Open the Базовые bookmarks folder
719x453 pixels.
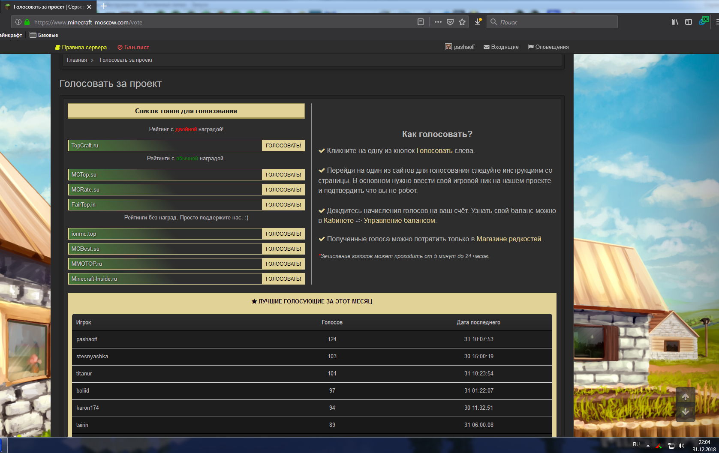(44, 35)
